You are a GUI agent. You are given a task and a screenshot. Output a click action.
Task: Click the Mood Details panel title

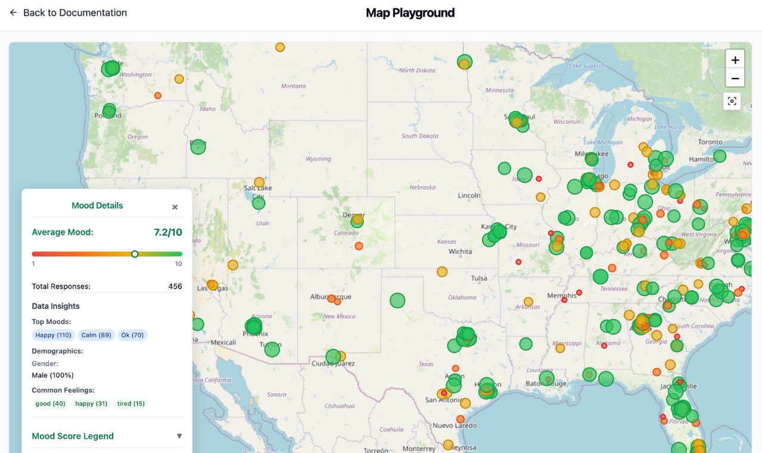tap(97, 206)
